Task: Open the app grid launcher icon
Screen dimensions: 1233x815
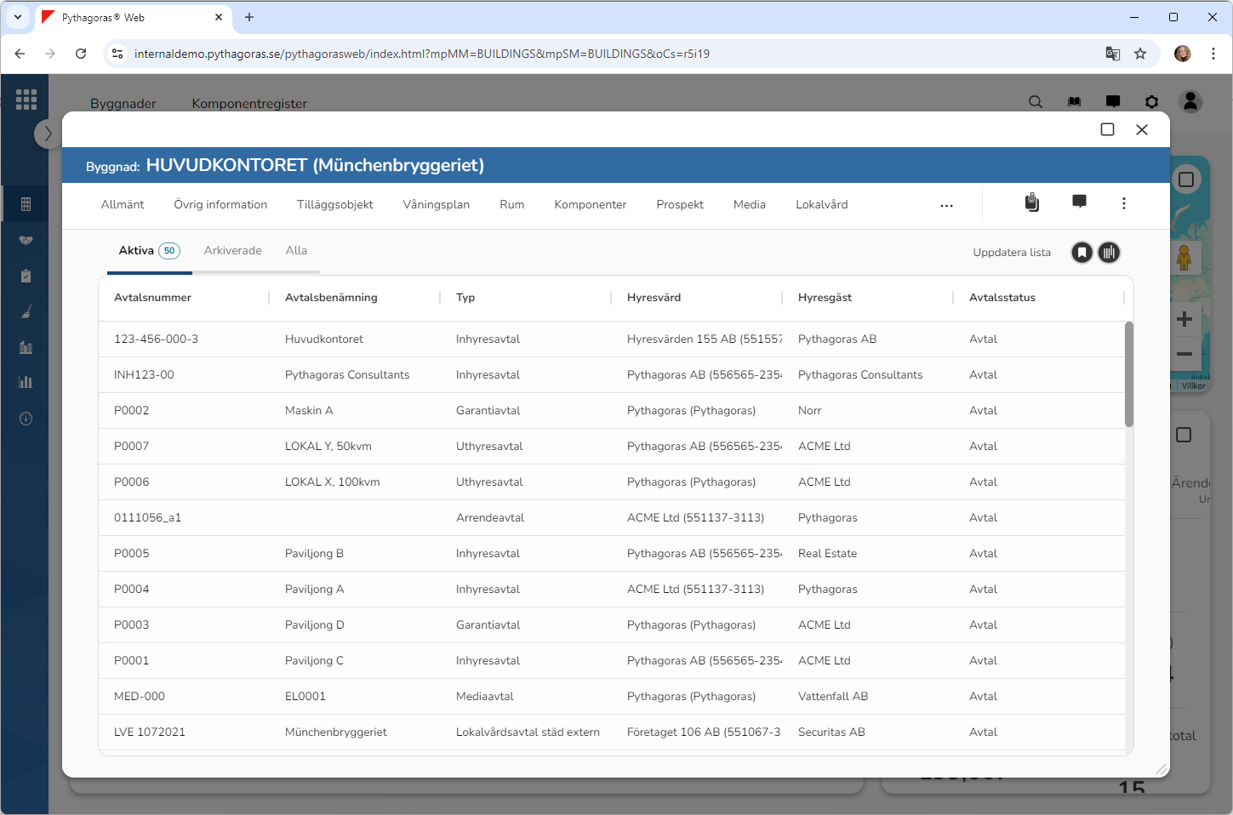Action: point(26,100)
